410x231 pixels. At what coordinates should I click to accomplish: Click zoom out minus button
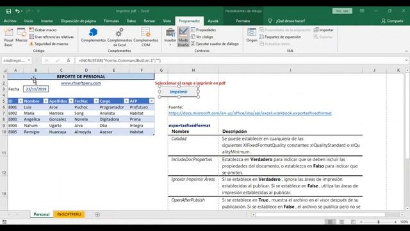click(x=361, y=222)
